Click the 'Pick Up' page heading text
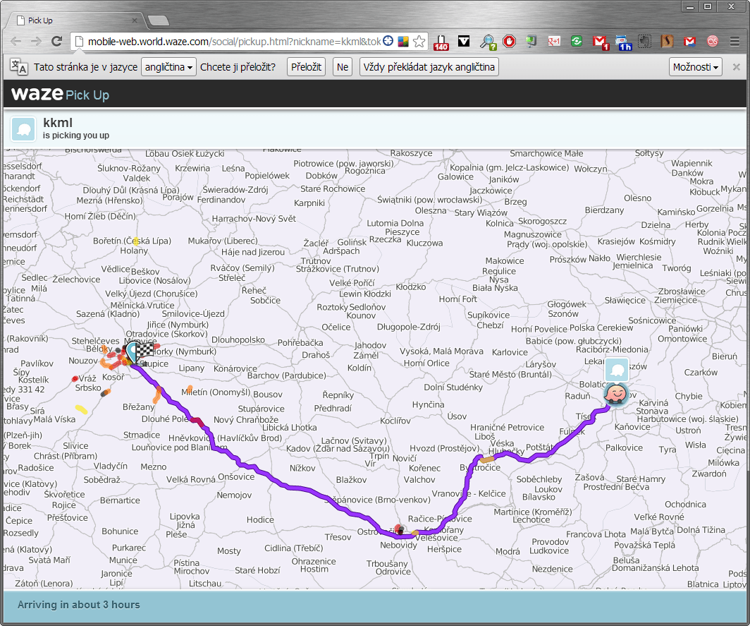 tap(87, 95)
